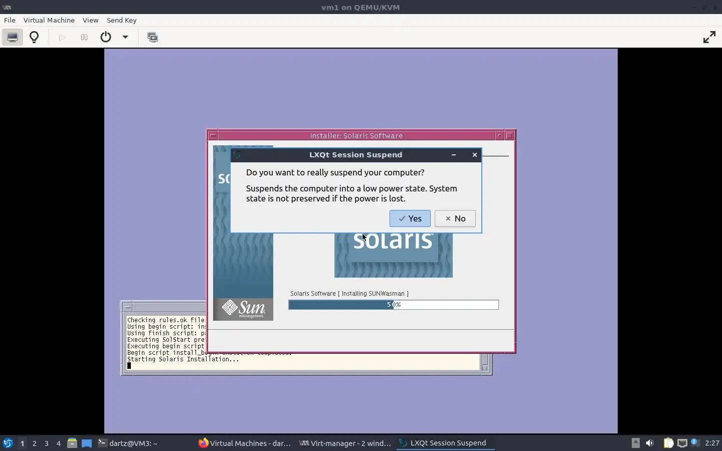Click the console window scrollbar down arrow

(485, 368)
